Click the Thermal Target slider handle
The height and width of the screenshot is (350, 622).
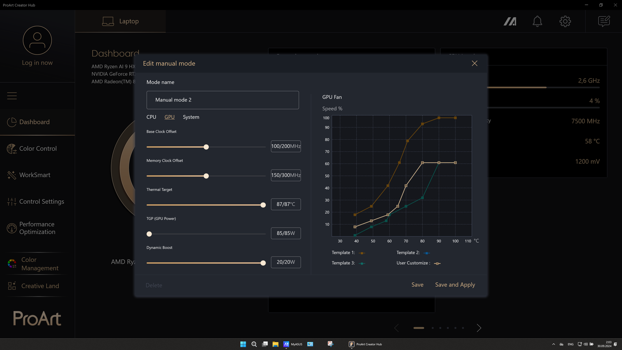coord(263,205)
